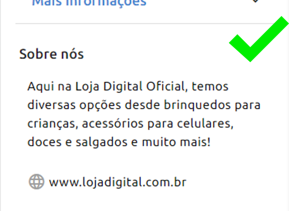Click the Sobre nós heading
The width and height of the screenshot is (289, 211).
pos(52,54)
